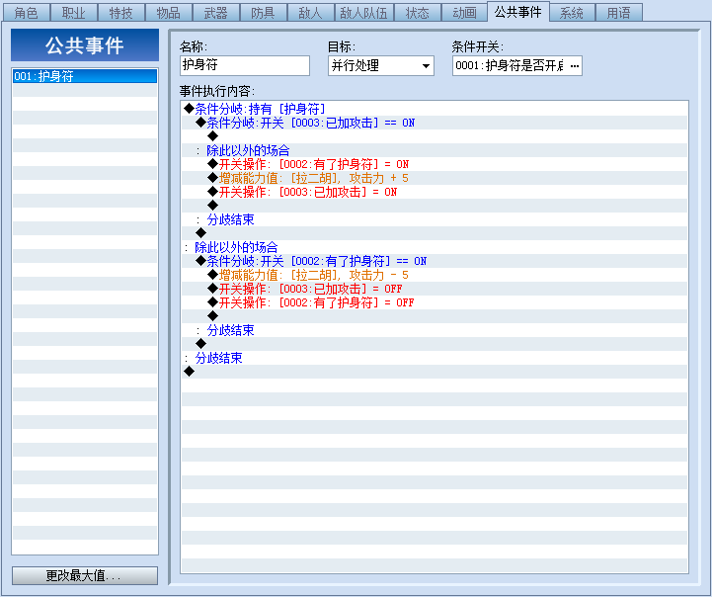Select 增减能力值 [拉二胡], 攻击力 - 5
Viewport: 712px width, 597px height.
point(435,275)
